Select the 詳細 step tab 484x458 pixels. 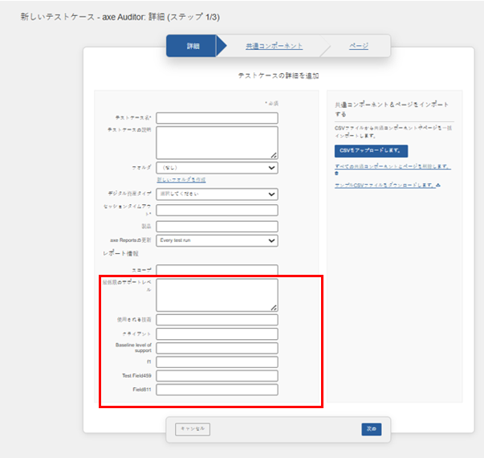pyautogui.click(x=193, y=47)
